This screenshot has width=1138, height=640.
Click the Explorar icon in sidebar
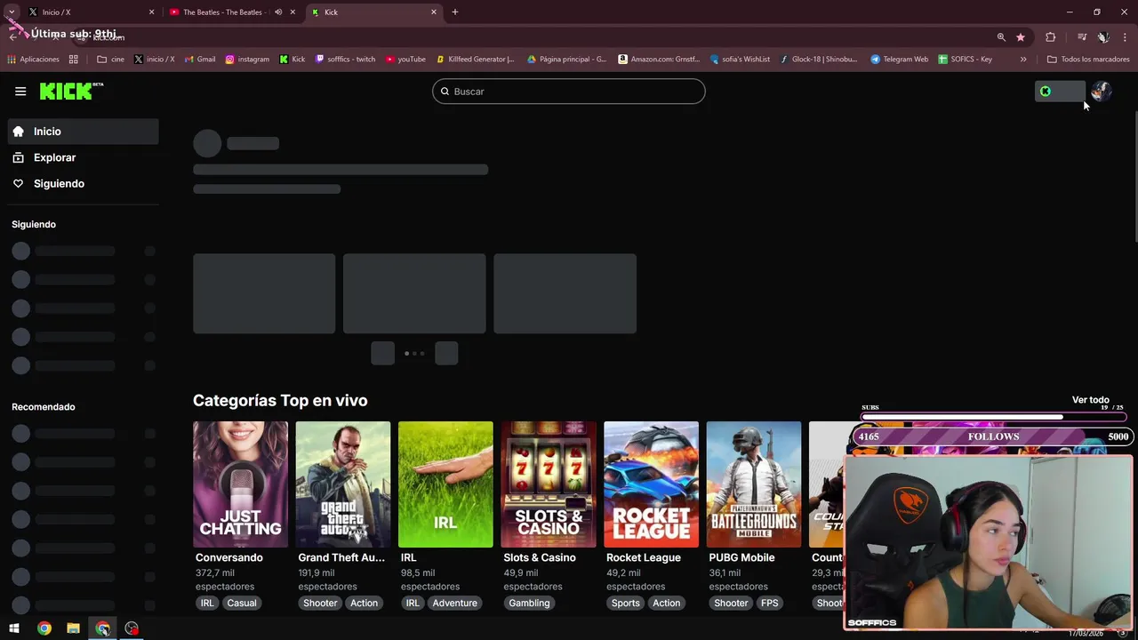[x=18, y=157]
